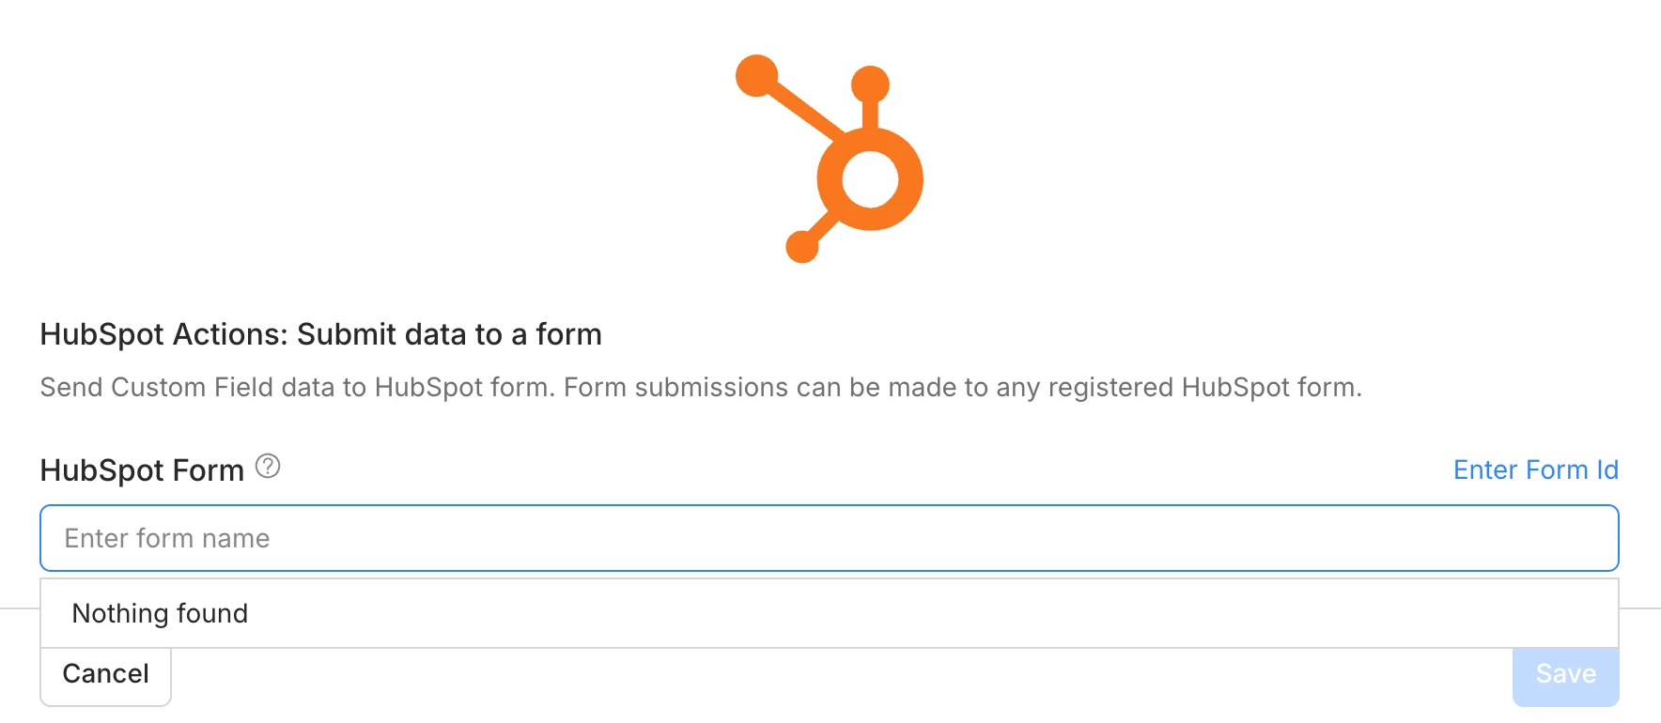Viewport: 1661px width, 723px height.
Task: Click the circled question mark help icon
Action: [x=268, y=466]
